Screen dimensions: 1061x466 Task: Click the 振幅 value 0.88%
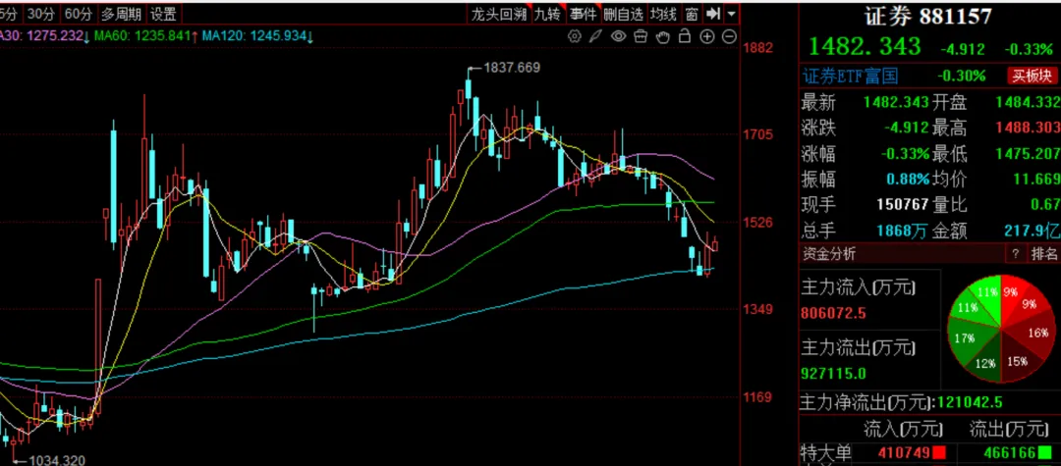click(x=908, y=179)
